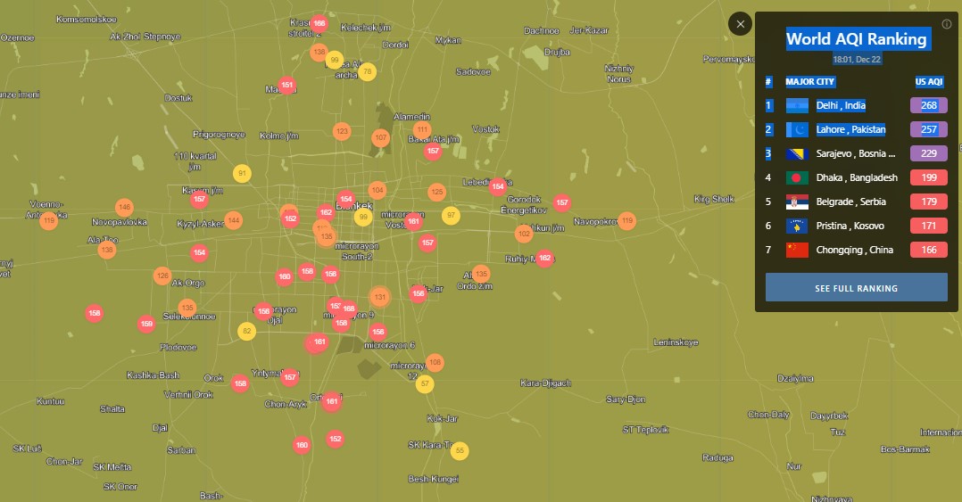Select the yellow 55 station marker
Image resolution: width=962 pixels, height=502 pixels.
point(460,450)
